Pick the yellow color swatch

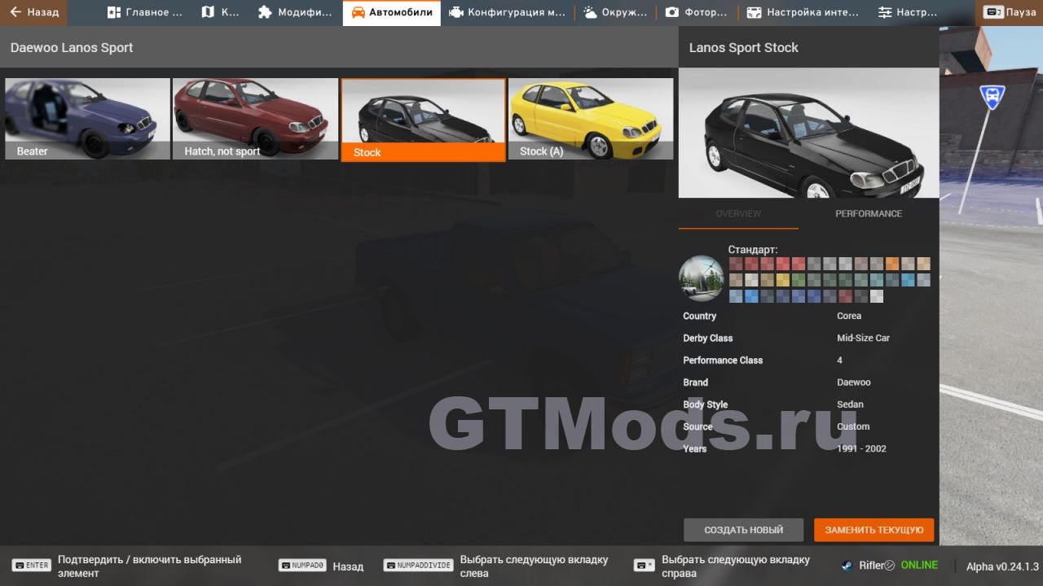(783, 280)
